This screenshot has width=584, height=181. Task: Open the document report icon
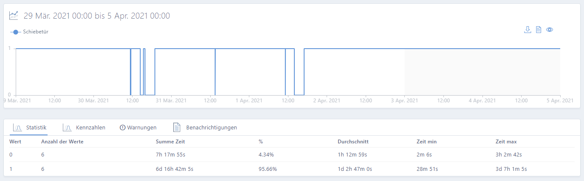tap(538, 30)
